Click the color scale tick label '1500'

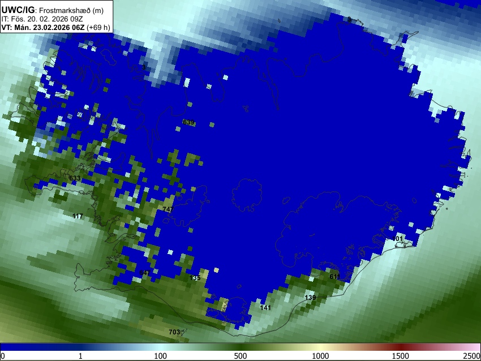coord(400,356)
